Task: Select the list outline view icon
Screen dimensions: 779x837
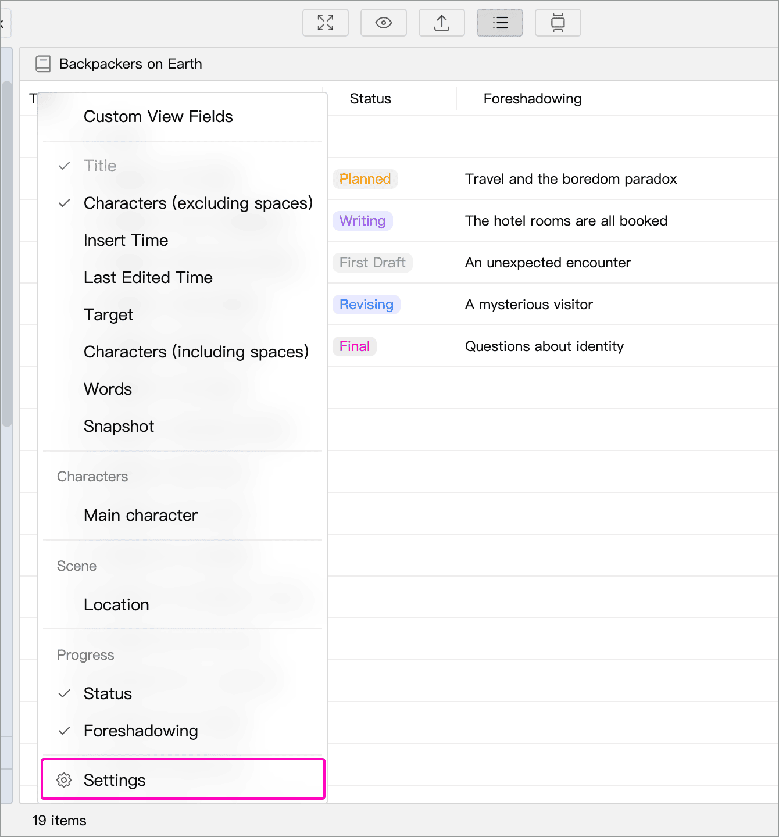Action: pos(500,23)
